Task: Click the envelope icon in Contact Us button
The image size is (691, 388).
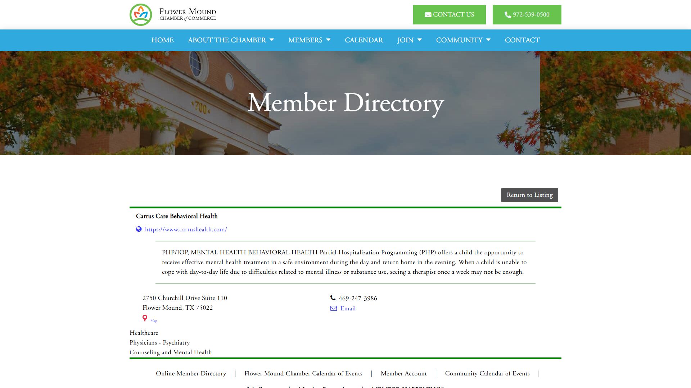Action: (428, 15)
